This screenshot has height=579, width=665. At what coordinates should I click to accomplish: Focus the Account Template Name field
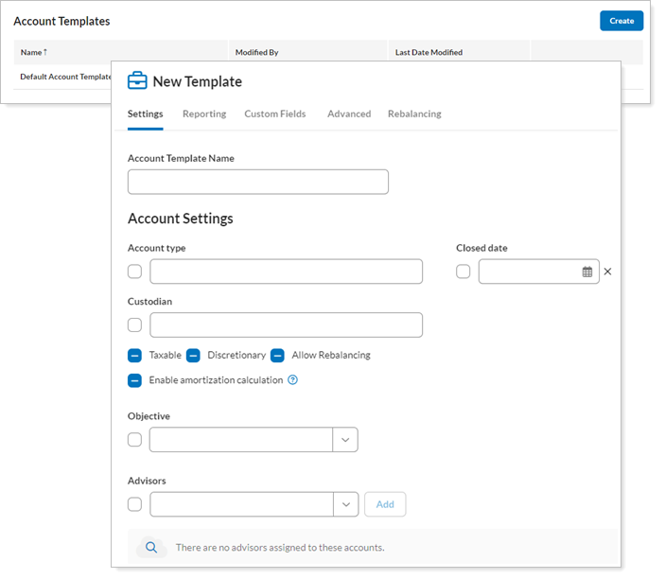click(258, 182)
